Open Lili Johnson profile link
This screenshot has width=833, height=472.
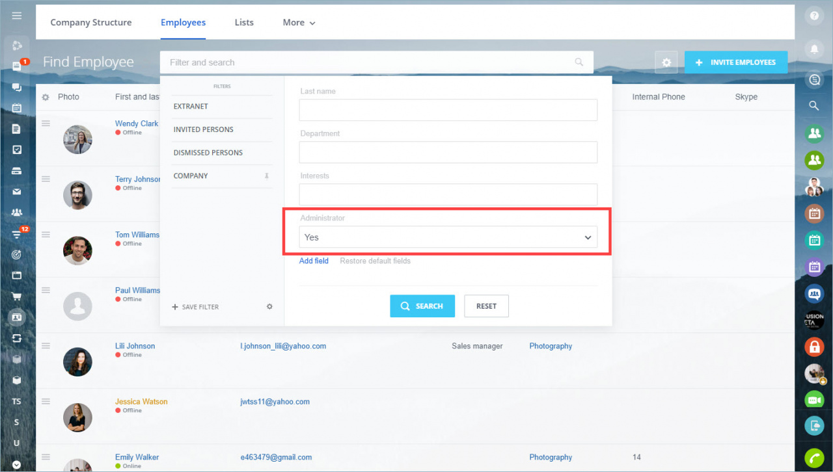[x=135, y=346]
